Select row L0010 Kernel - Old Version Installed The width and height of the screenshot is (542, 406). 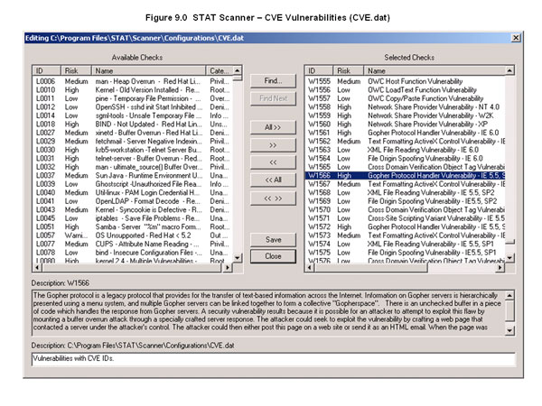pyautogui.click(x=133, y=90)
